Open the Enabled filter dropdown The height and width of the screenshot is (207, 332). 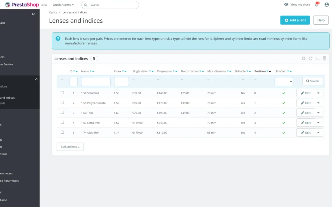pos(284,81)
